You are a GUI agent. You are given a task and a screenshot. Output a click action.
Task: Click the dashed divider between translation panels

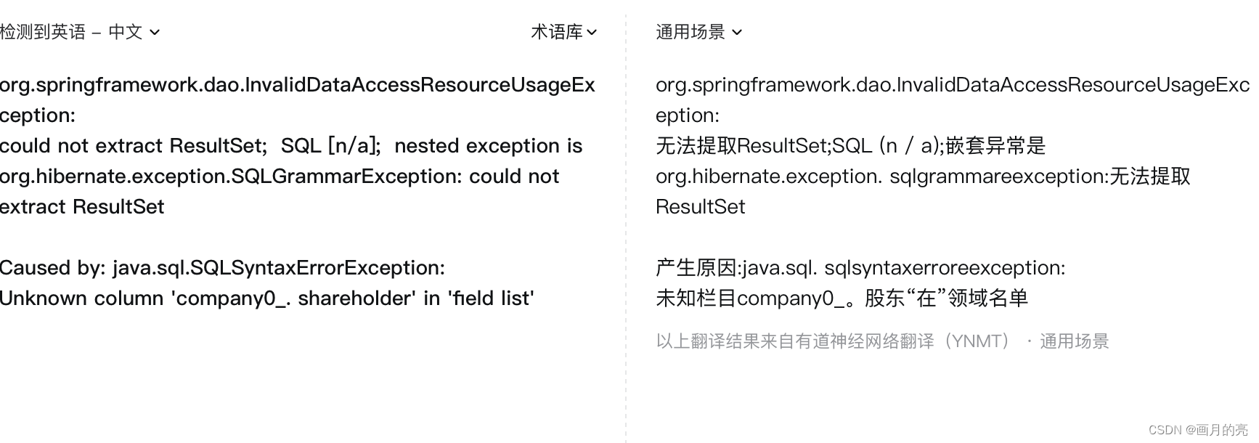click(x=626, y=218)
